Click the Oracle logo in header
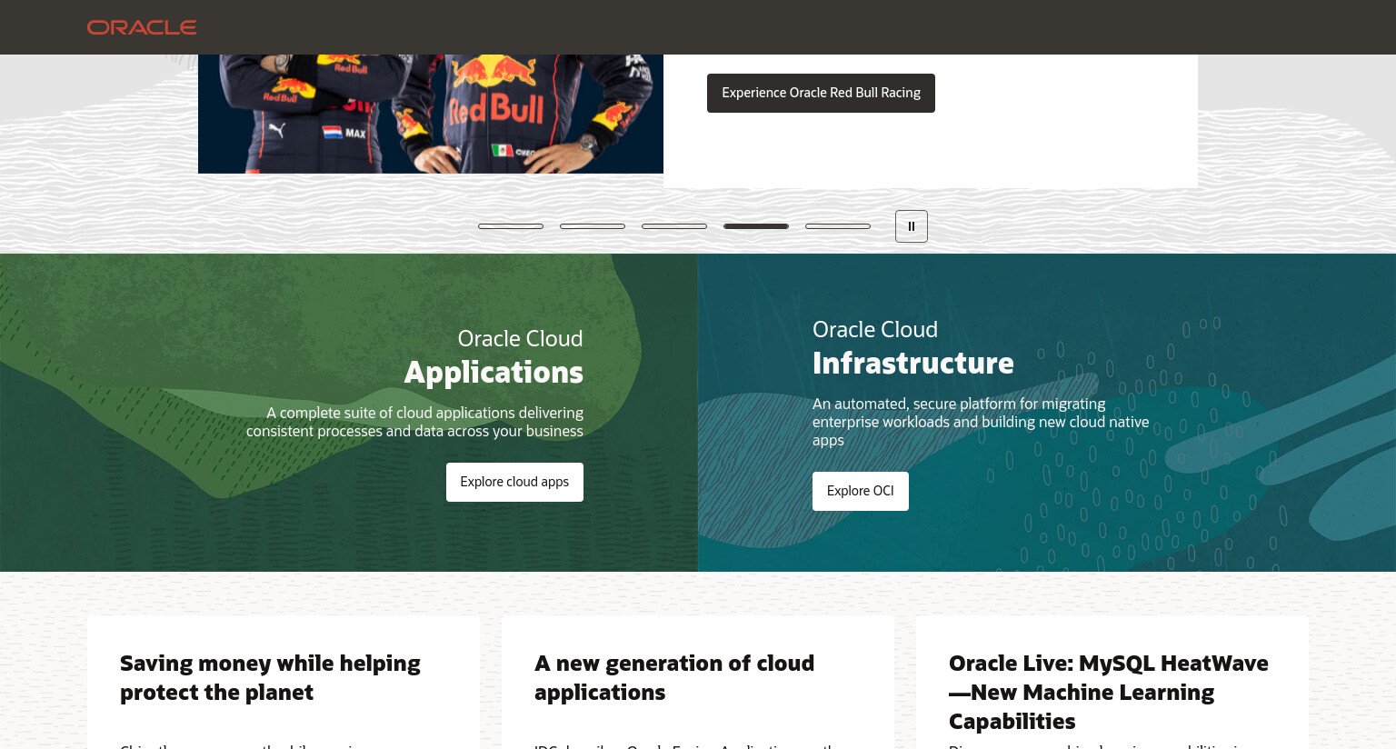 click(142, 27)
